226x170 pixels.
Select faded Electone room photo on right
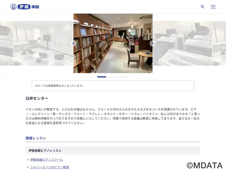(x=182, y=43)
